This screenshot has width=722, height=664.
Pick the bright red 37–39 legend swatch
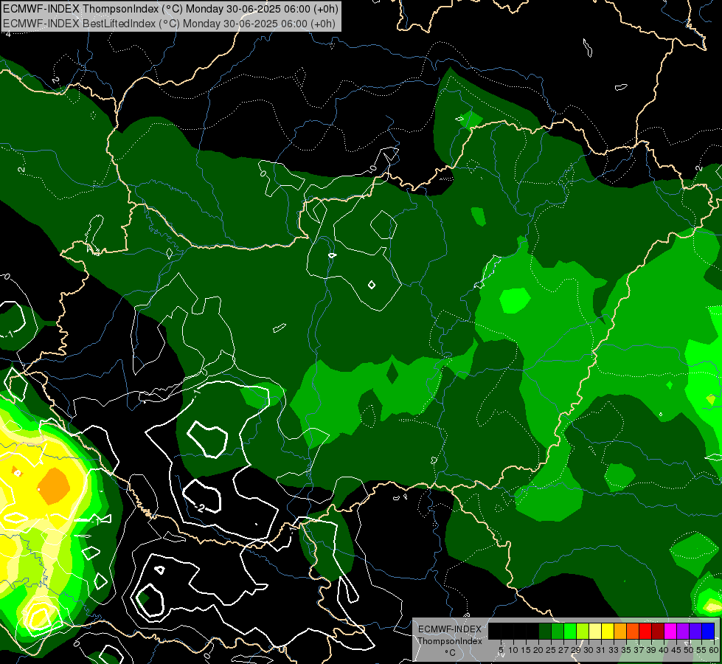tap(645, 631)
